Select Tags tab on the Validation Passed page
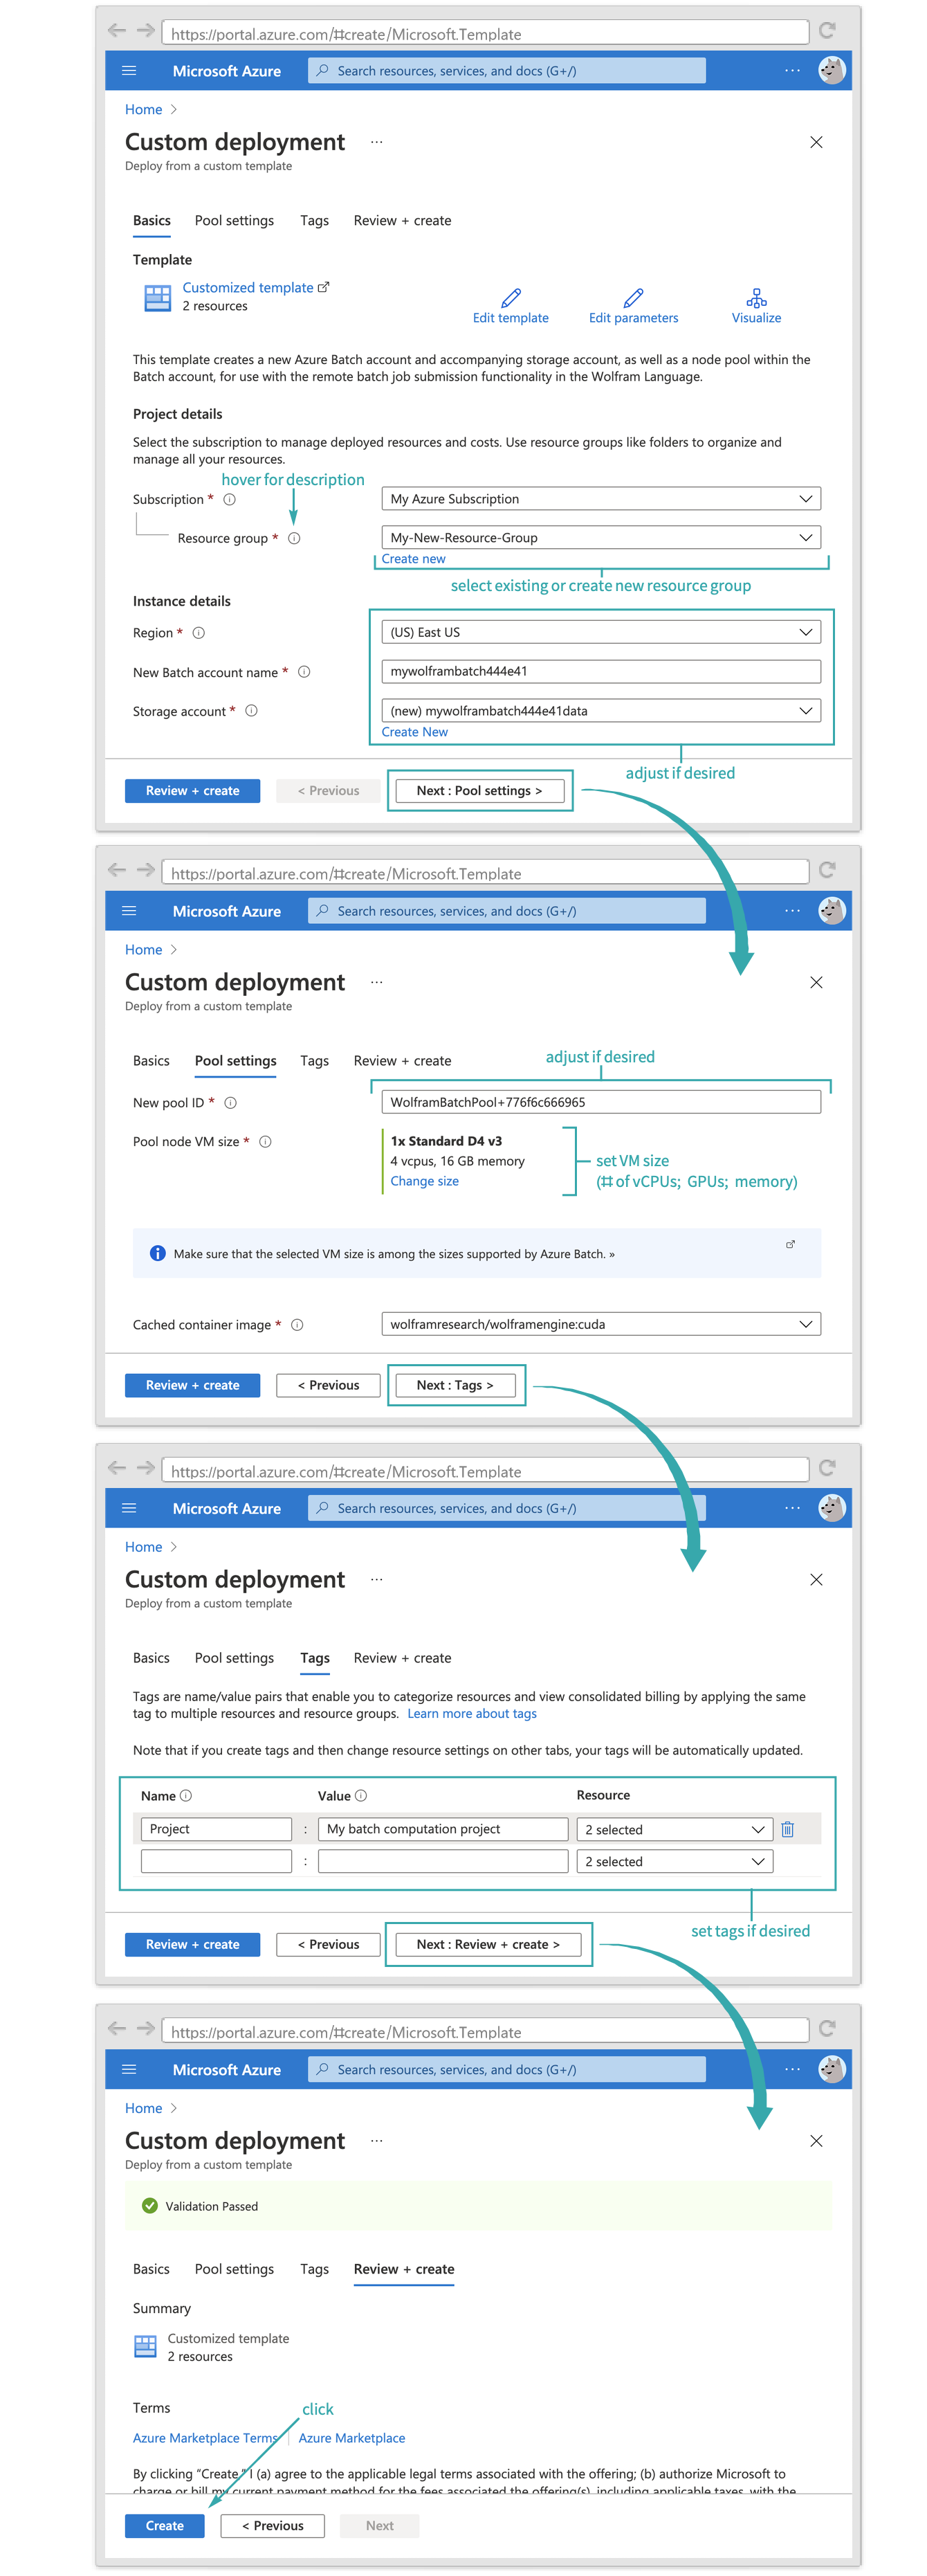The height and width of the screenshot is (2576, 927). click(x=314, y=2269)
